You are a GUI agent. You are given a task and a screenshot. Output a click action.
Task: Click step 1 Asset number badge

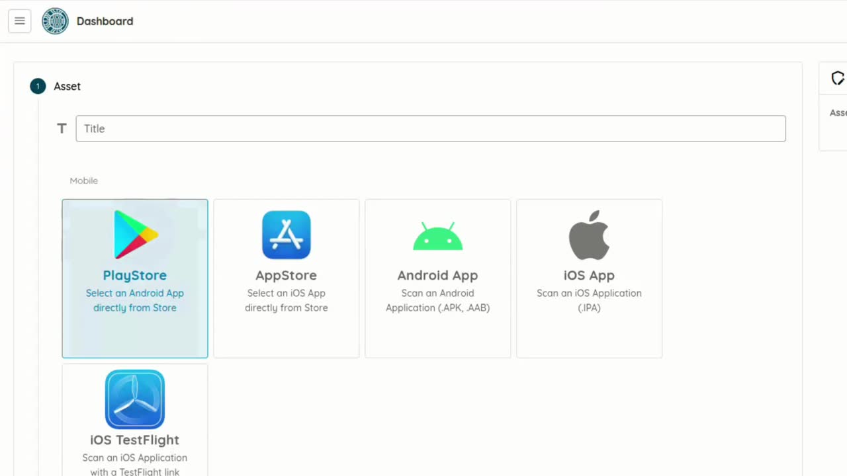38,86
